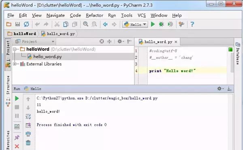This screenshot has width=243, height=150.
Task: Toggle soft wraps in console
Action: tap(28, 117)
